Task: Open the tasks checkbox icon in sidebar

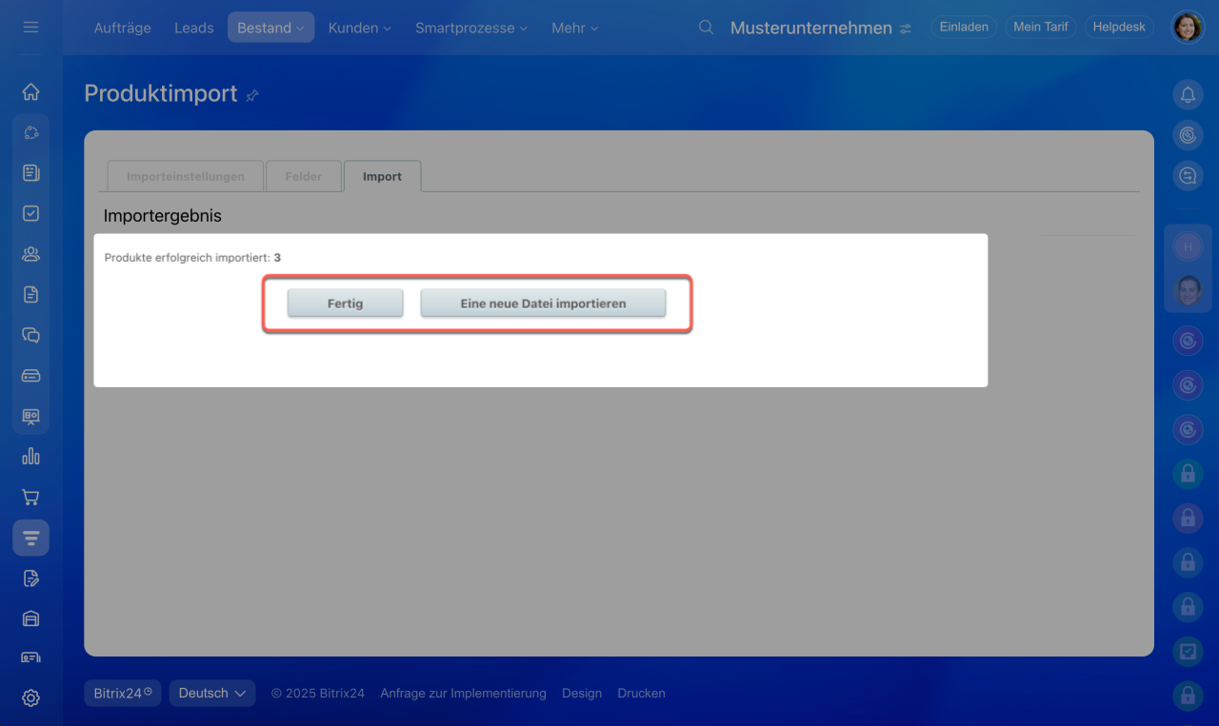Action: point(30,213)
